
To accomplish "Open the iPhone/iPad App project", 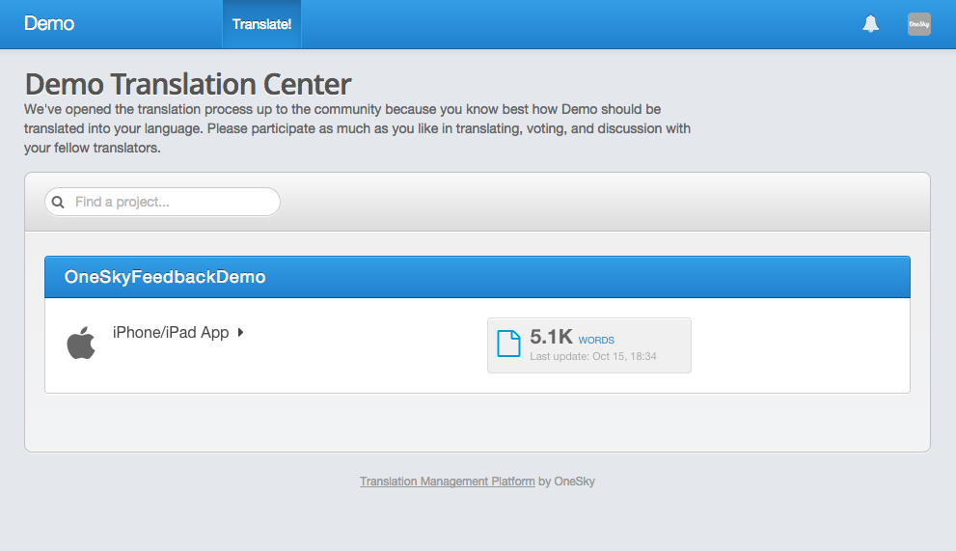I will tap(171, 333).
